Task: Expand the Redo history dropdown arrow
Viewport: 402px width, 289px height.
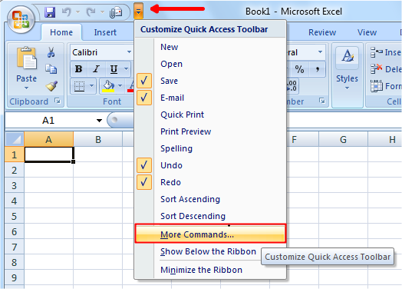Action: tap(102, 12)
